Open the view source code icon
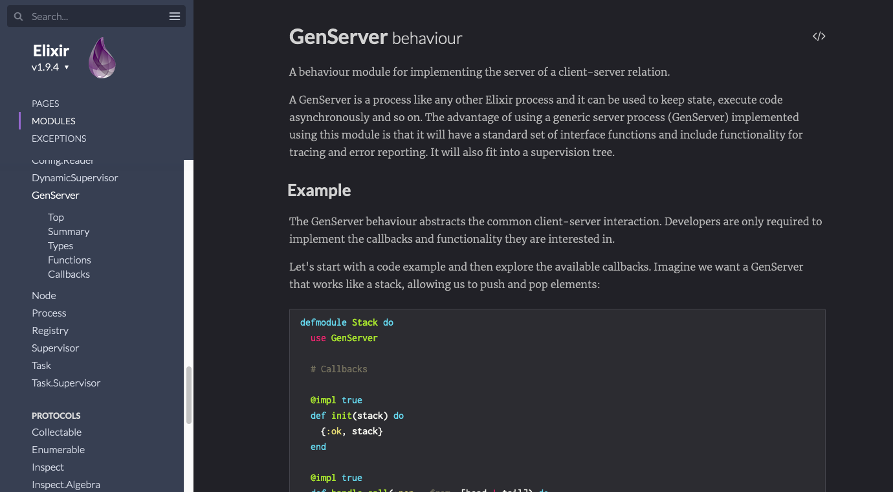 pyautogui.click(x=819, y=36)
